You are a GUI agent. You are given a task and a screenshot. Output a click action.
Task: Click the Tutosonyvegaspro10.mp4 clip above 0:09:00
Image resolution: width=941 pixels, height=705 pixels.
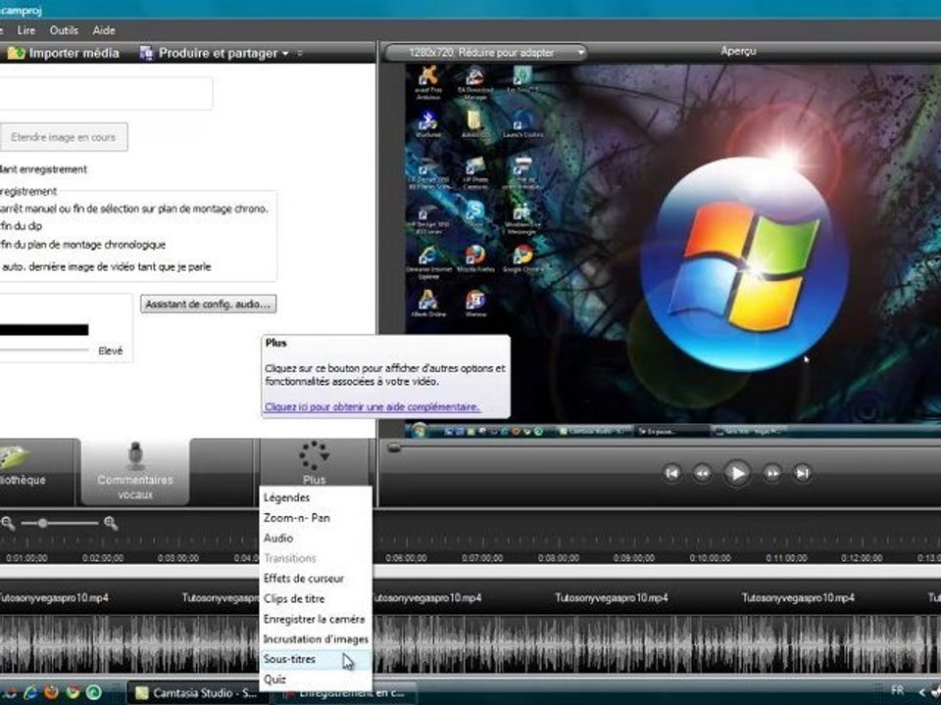click(x=611, y=597)
